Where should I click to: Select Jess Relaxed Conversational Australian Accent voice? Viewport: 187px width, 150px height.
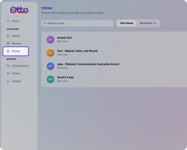click(x=88, y=64)
